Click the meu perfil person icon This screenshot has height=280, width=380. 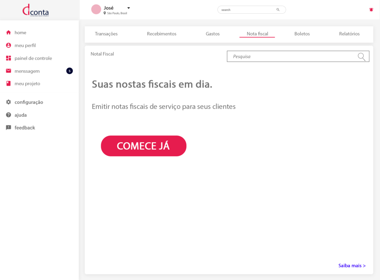pyautogui.click(x=9, y=46)
